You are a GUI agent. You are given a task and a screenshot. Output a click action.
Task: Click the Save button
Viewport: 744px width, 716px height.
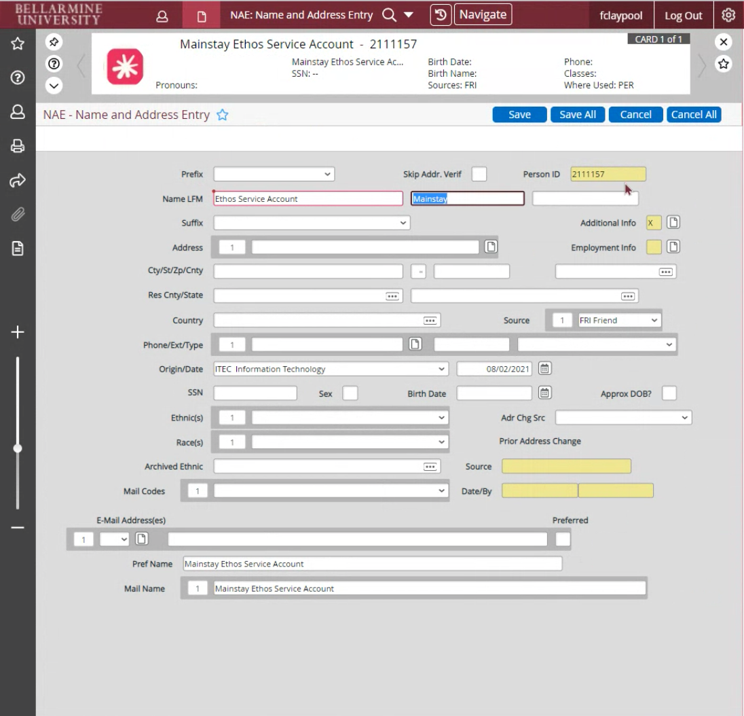519,114
